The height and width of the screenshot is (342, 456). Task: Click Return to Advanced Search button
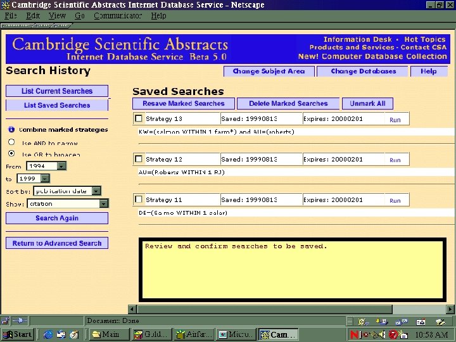point(57,243)
